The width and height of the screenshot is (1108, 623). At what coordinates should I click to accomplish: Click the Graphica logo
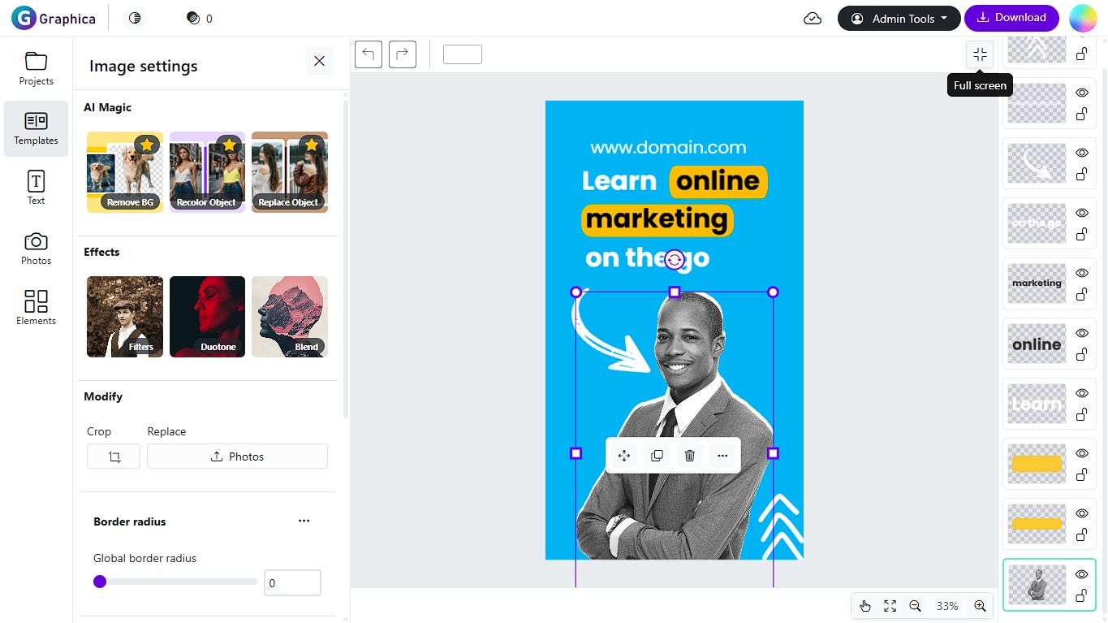pyautogui.click(x=54, y=18)
